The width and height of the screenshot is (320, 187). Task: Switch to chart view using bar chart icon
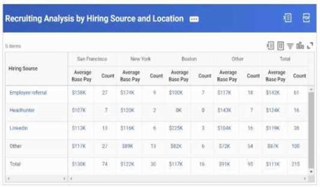coord(300,46)
